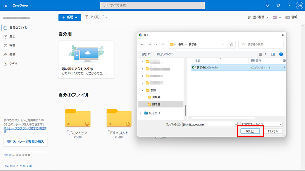305x171 pixels.
Task: Open the 並べ替え sort dropdown
Action: (x=257, y=17)
